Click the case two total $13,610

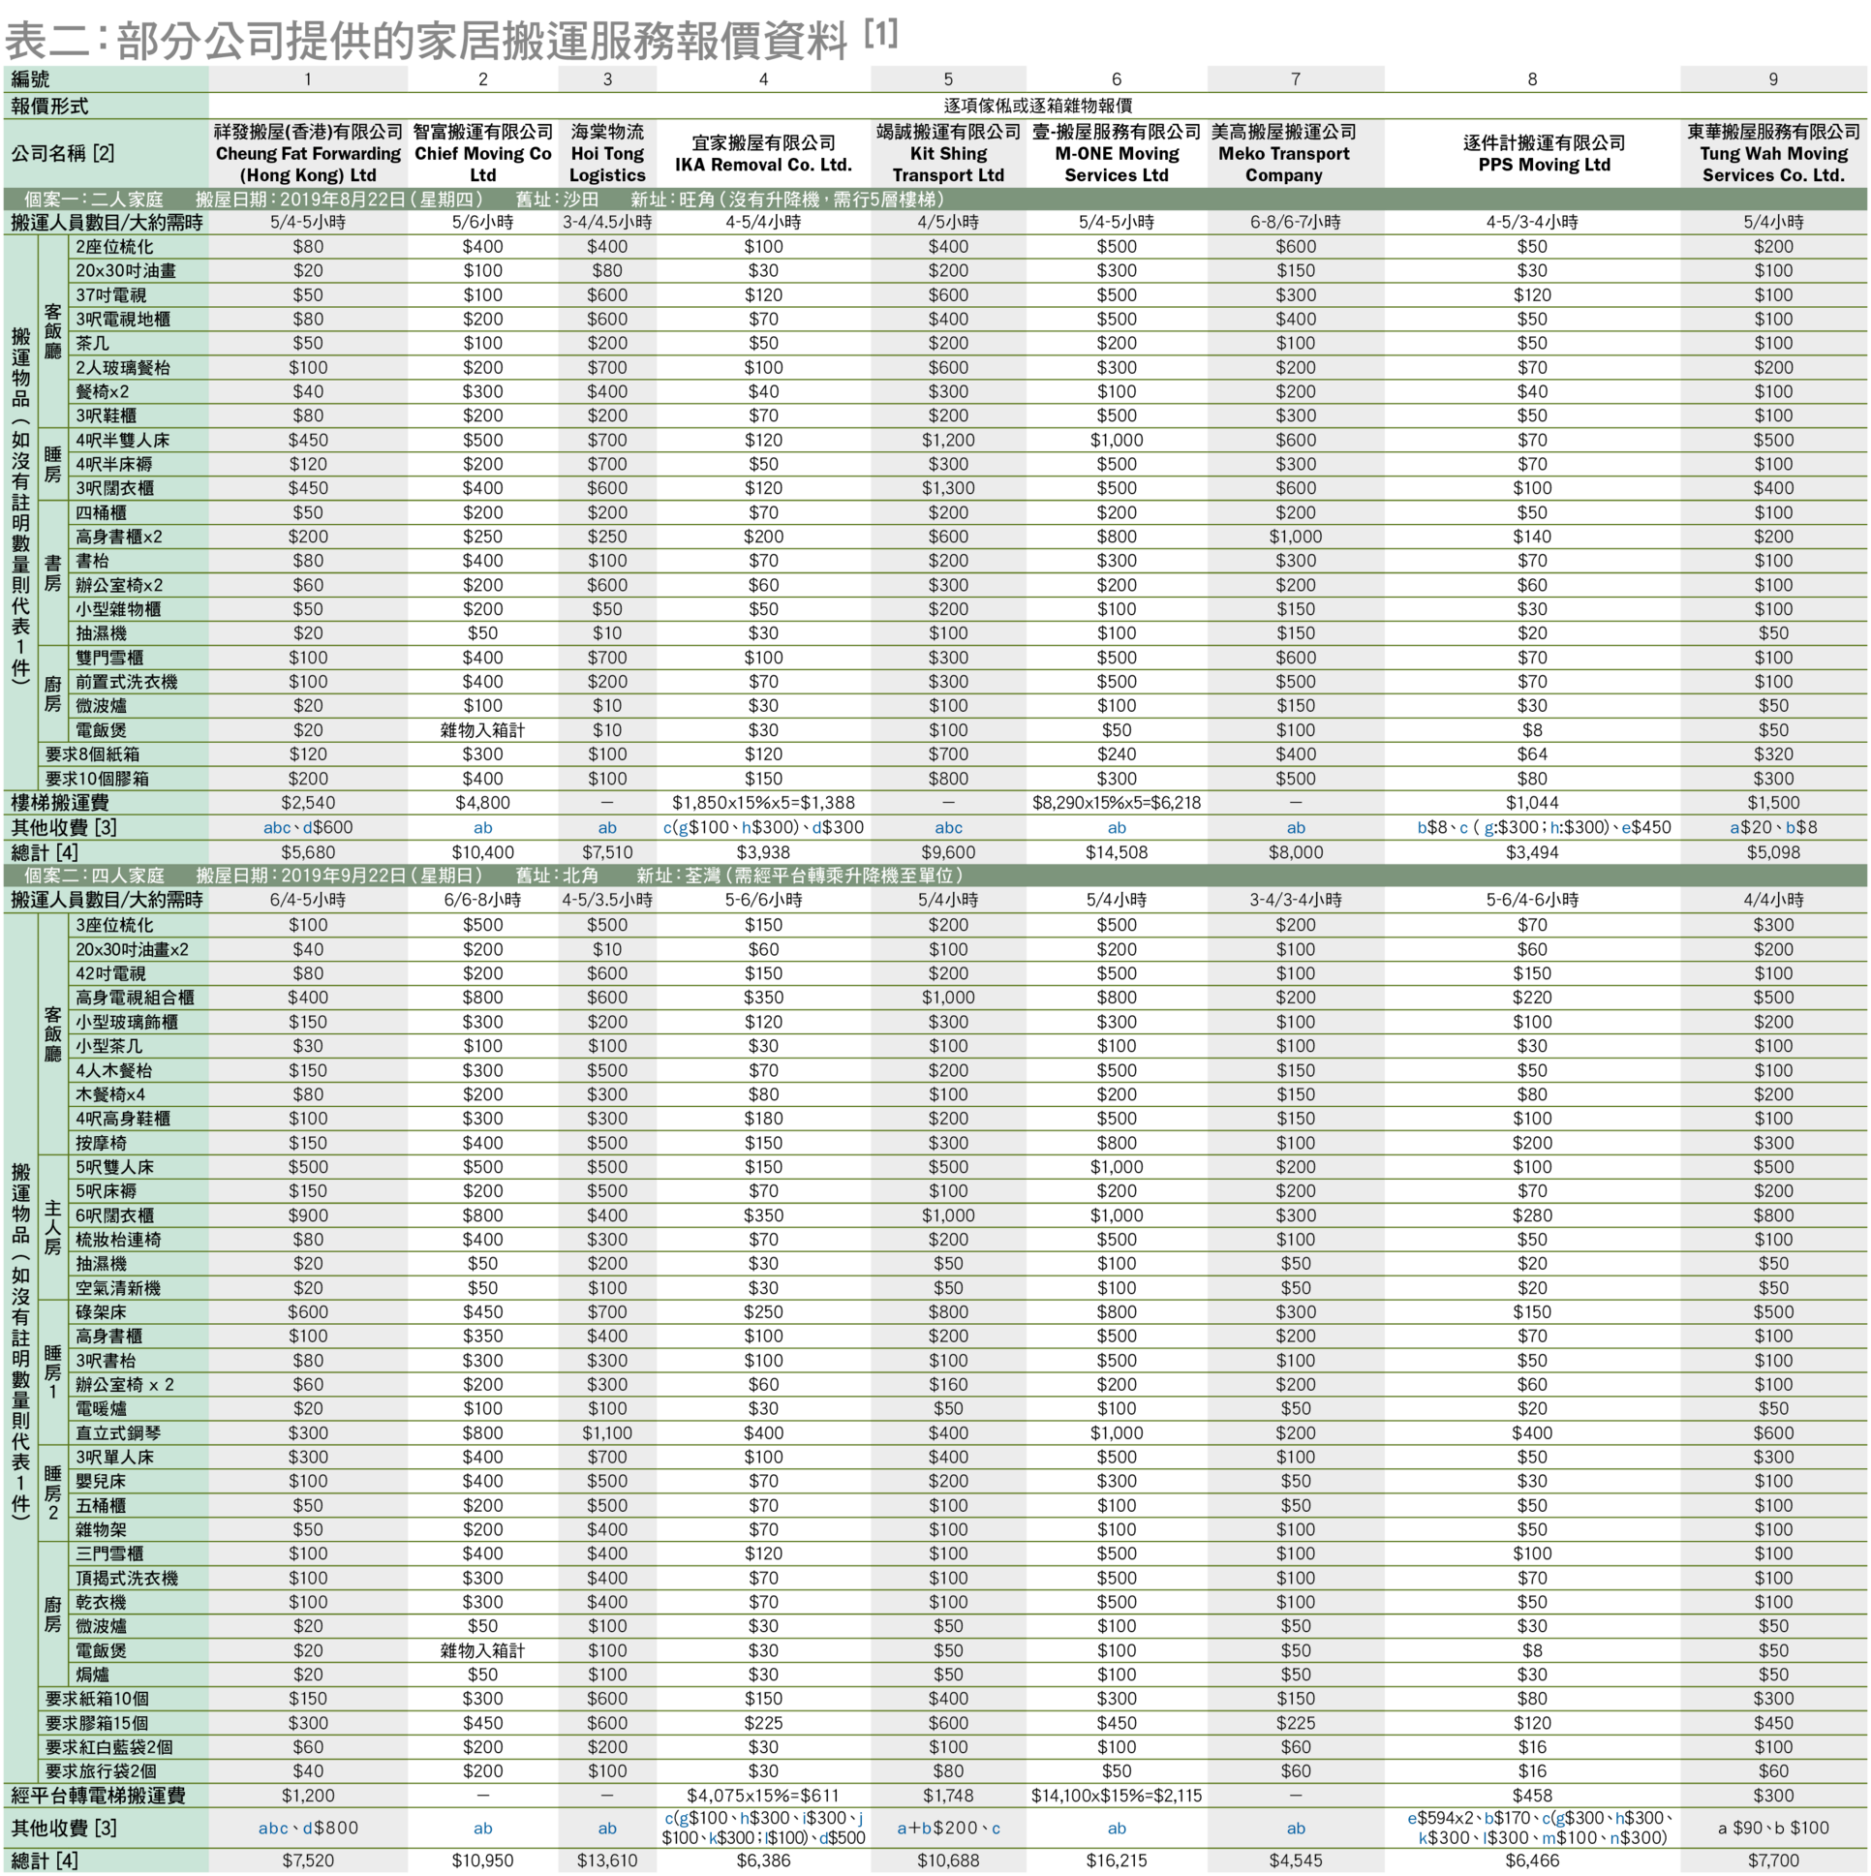607,1861
